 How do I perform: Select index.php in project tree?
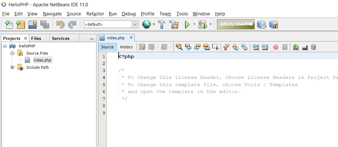pyautogui.click(x=42, y=60)
